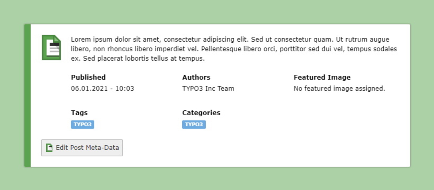Click the Authors heading

[196, 77]
